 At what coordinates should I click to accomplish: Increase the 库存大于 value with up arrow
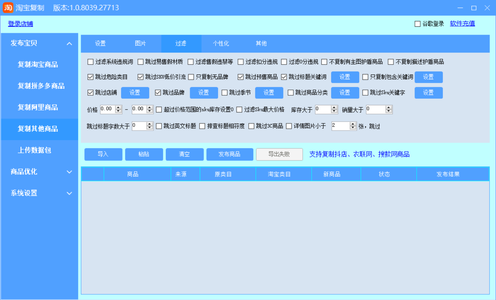(334, 107)
